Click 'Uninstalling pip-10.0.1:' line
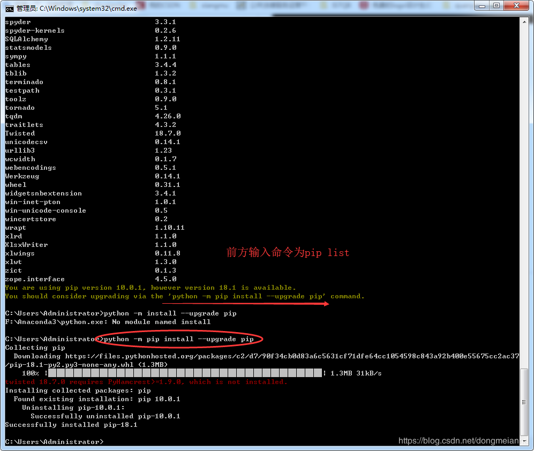The width and height of the screenshot is (534, 451). [73, 408]
